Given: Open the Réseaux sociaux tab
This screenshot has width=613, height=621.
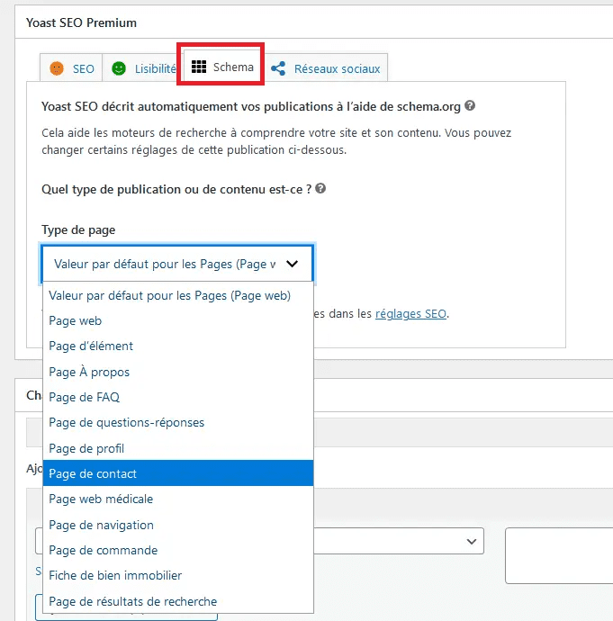Looking at the screenshot, I should (x=336, y=68).
